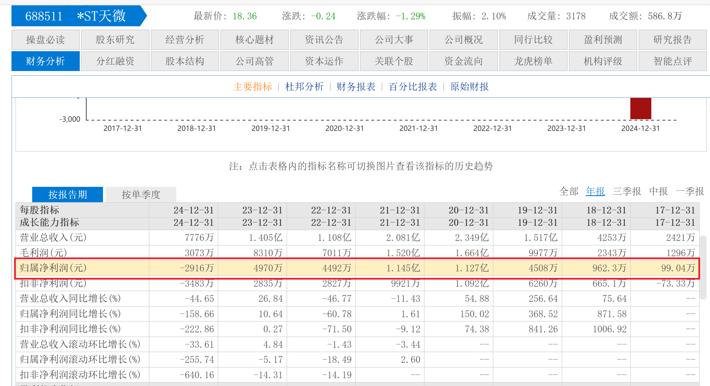
Task: Select 按报告期 view button
Action: click(67, 194)
